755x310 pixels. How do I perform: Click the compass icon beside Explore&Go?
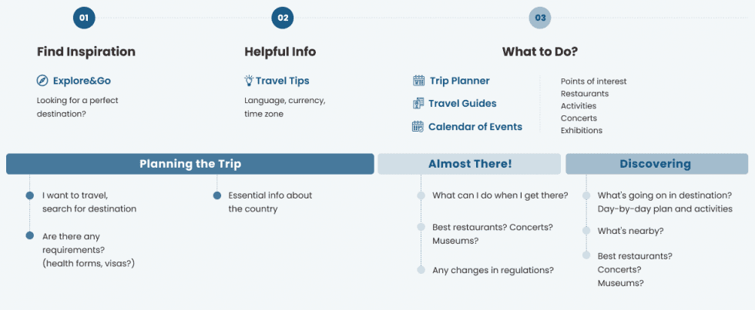coord(42,80)
